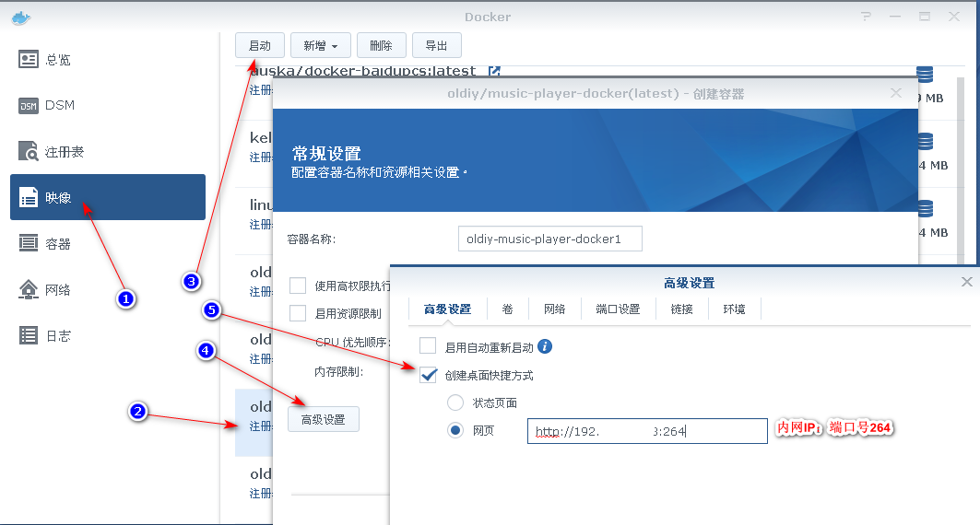Screen dimensions: 980x525
Task: Select the 状态页面 radio button
Action: 455,402
